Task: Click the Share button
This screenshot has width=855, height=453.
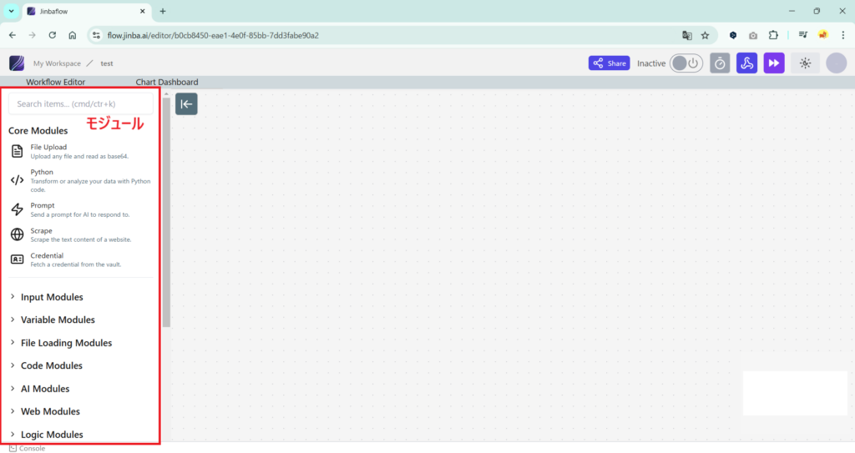Action: (x=609, y=63)
